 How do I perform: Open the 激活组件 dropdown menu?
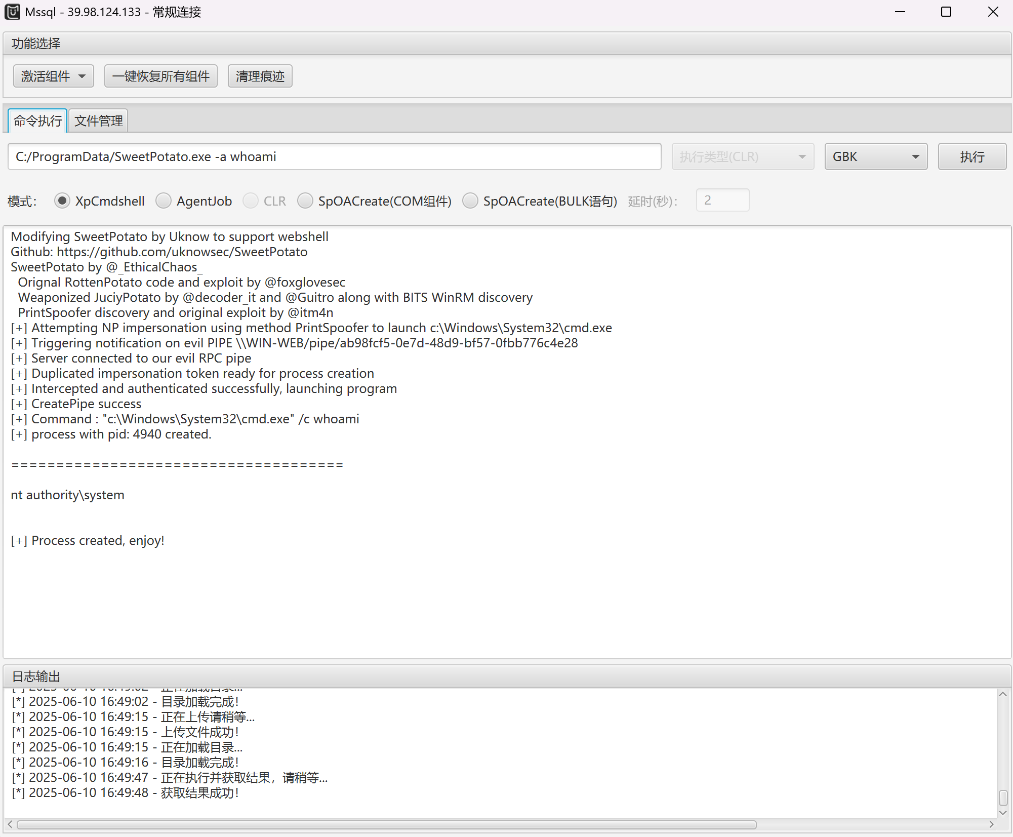53,76
